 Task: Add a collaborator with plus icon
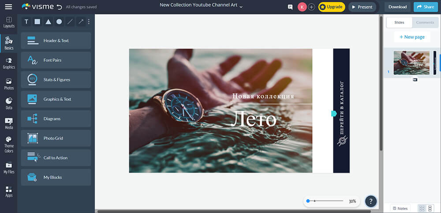tap(311, 7)
